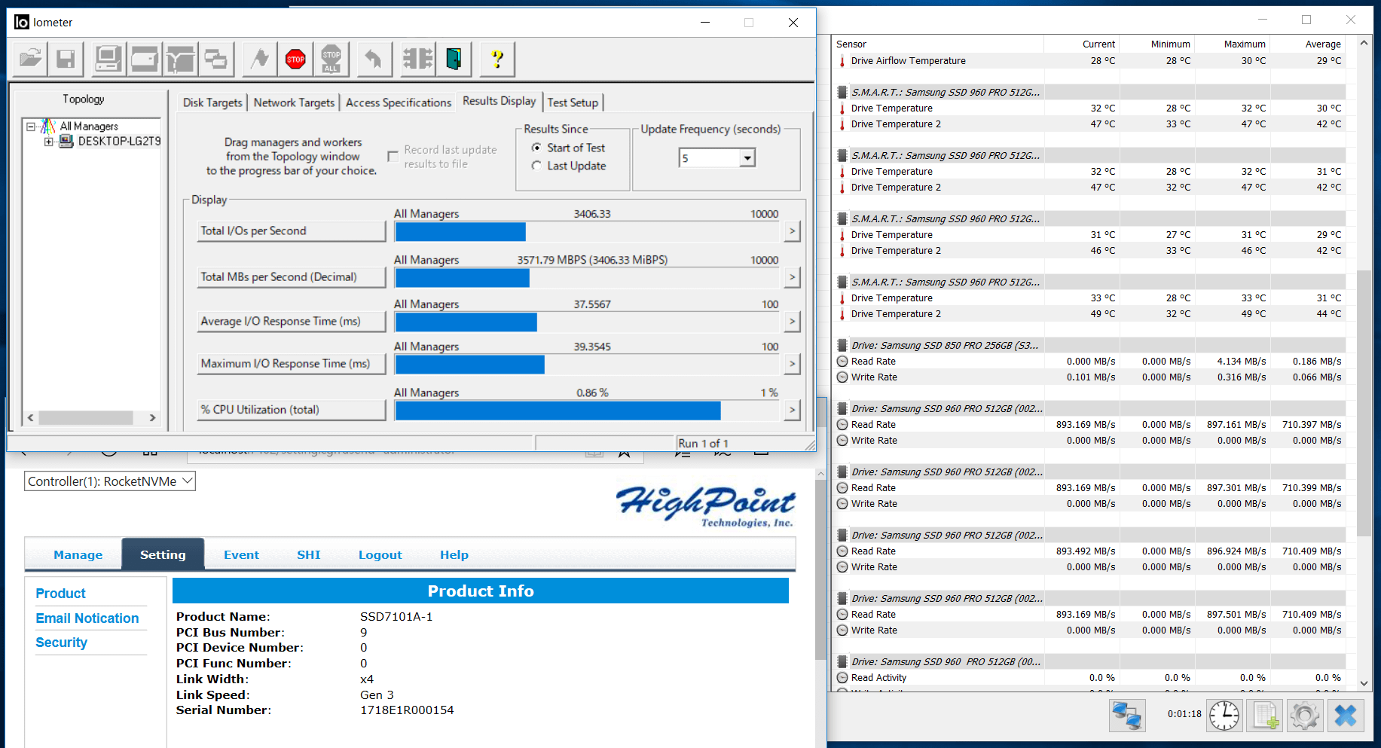
Task: Click the disconnect selected manager icon
Action: [x=417, y=59]
